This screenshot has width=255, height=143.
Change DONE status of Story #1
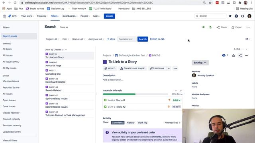click(177, 100)
